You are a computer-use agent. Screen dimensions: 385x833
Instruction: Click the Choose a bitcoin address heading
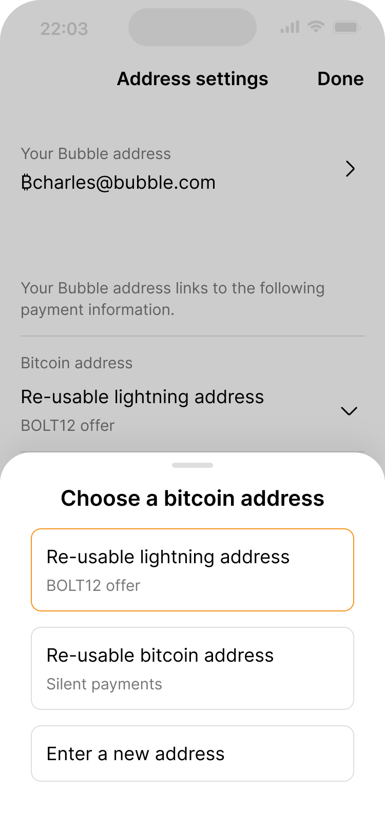(192, 498)
